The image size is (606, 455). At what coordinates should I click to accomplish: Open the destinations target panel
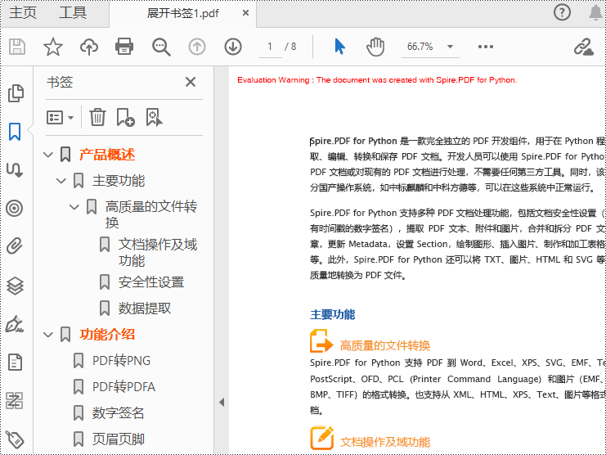pyautogui.click(x=14, y=209)
